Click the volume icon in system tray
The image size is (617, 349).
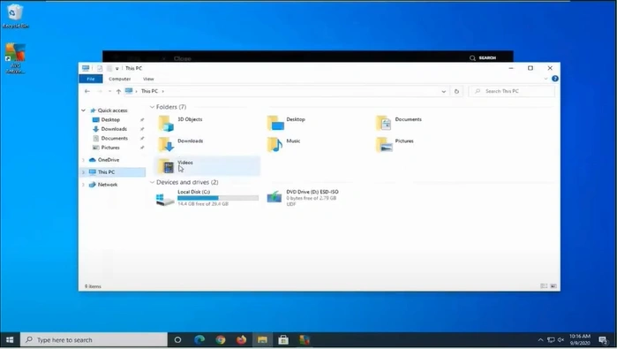click(x=561, y=339)
